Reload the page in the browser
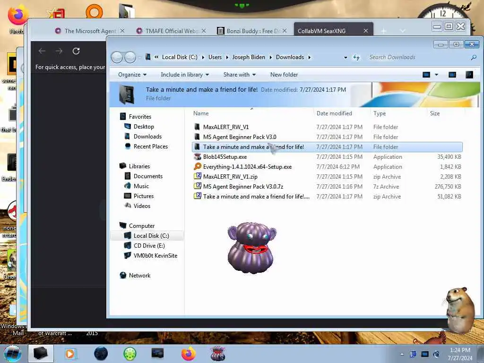Viewport: 484px width, 363px height. pyautogui.click(x=76, y=51)
